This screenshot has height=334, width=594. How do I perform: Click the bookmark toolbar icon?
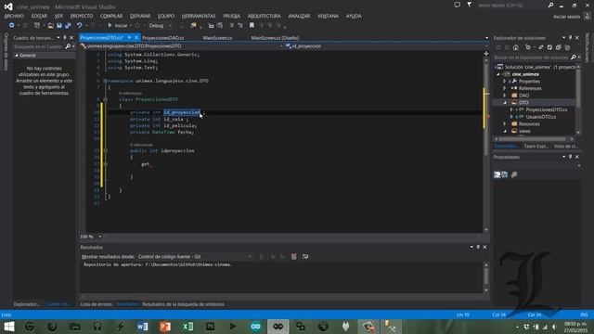(x=252, y=25)
